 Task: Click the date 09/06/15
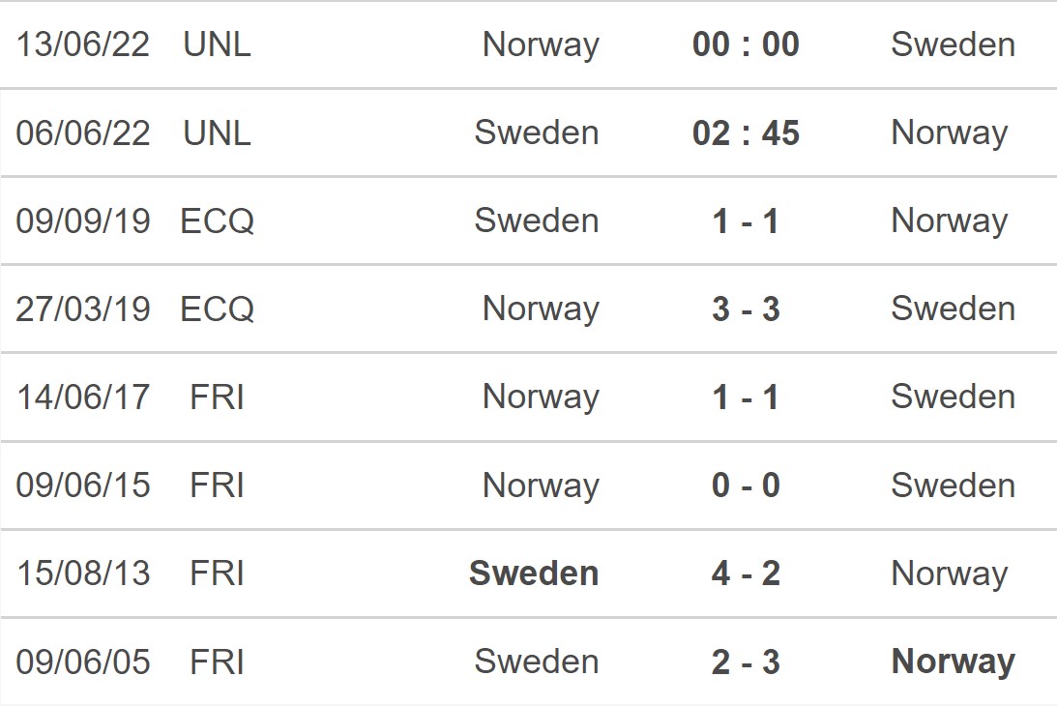click(83, 485)
